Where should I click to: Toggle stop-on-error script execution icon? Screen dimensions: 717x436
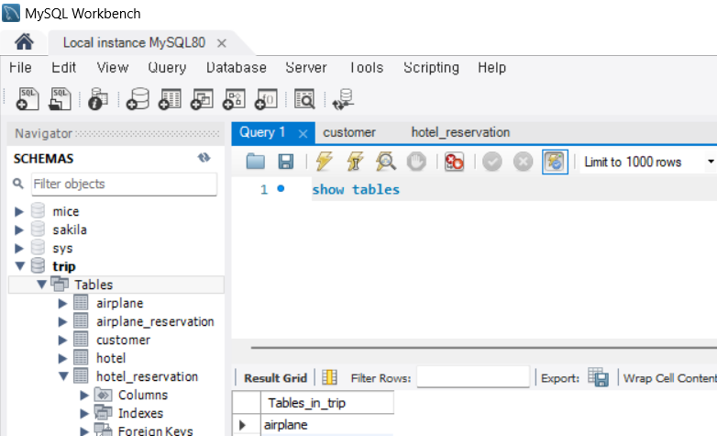point(454,162)
